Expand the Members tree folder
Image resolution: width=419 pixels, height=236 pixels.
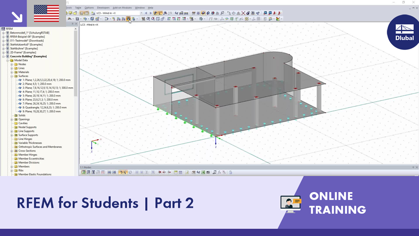coord(12,166)
